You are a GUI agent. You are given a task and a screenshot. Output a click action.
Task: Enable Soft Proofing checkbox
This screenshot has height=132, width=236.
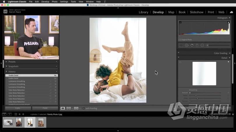coord(84,108)
